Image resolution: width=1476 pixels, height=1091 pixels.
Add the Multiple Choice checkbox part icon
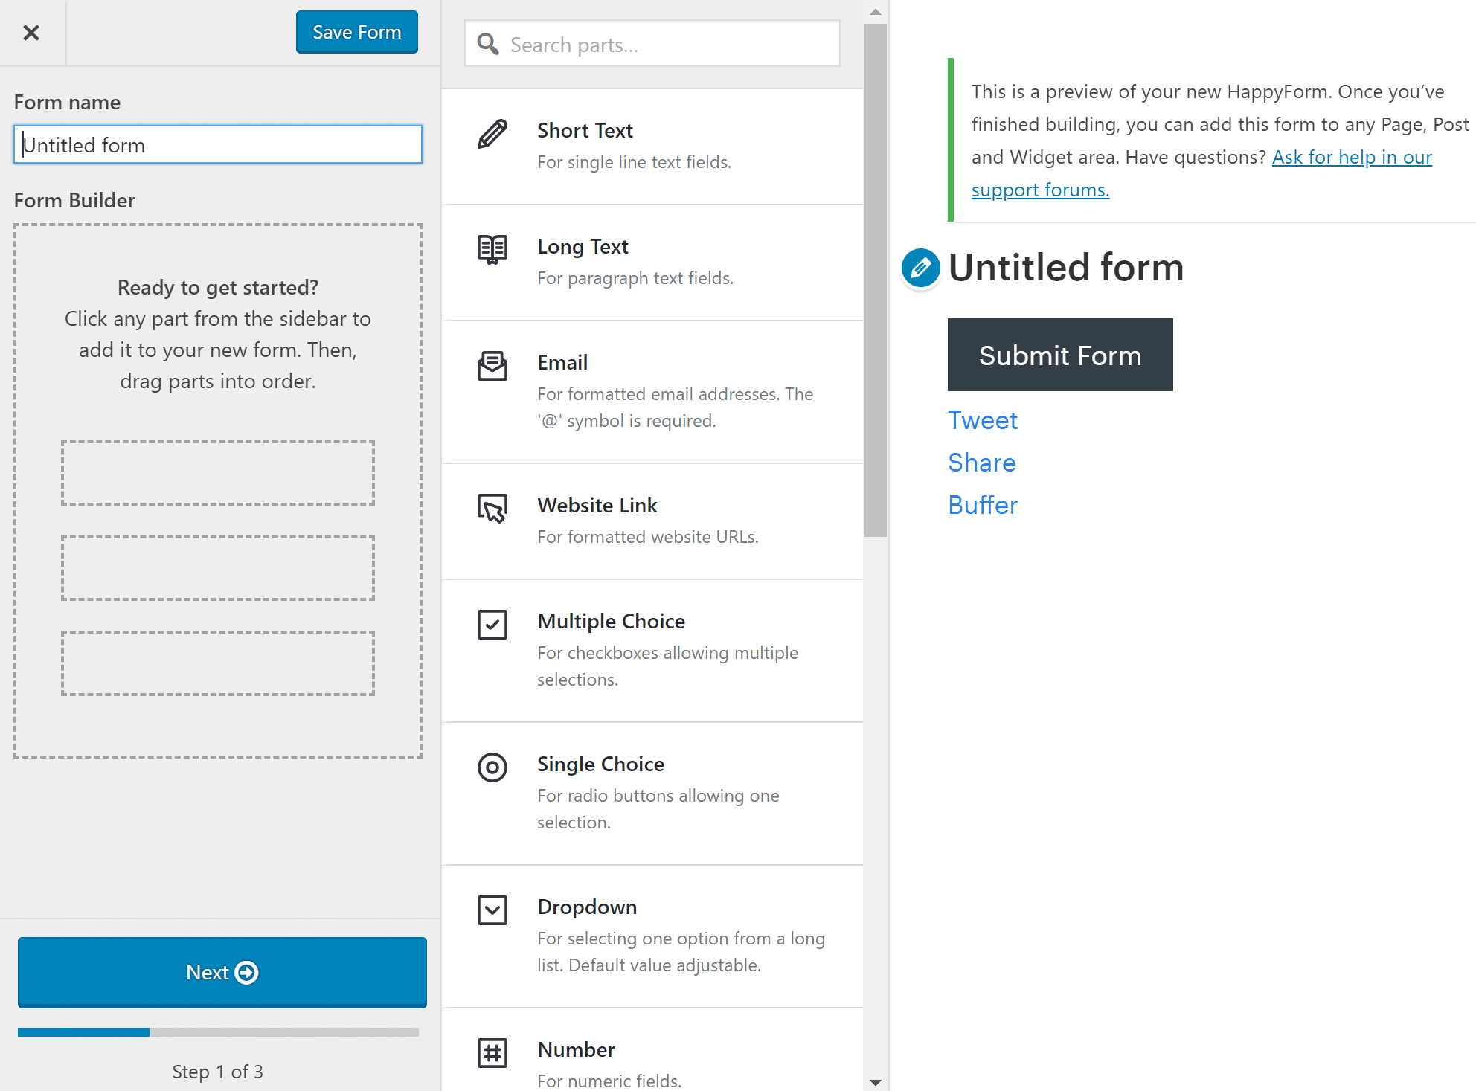coord(492,625)
